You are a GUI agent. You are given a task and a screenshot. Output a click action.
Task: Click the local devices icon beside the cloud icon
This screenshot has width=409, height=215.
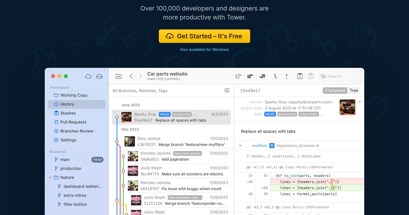click(x=99, y=76)
